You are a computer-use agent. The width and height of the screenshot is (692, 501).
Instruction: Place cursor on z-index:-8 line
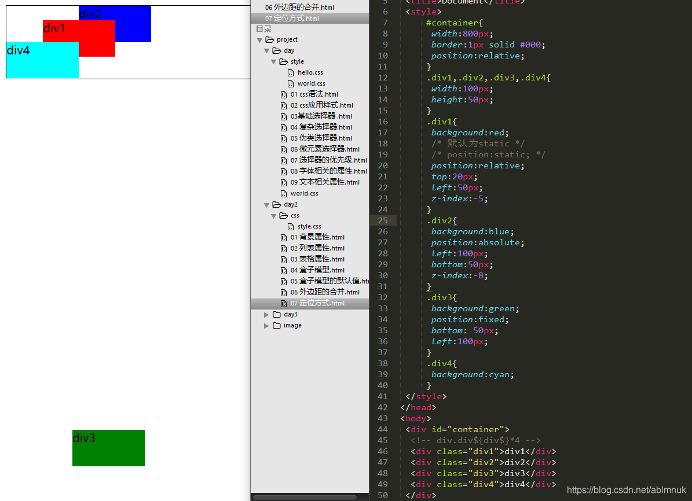click(459, 275)
